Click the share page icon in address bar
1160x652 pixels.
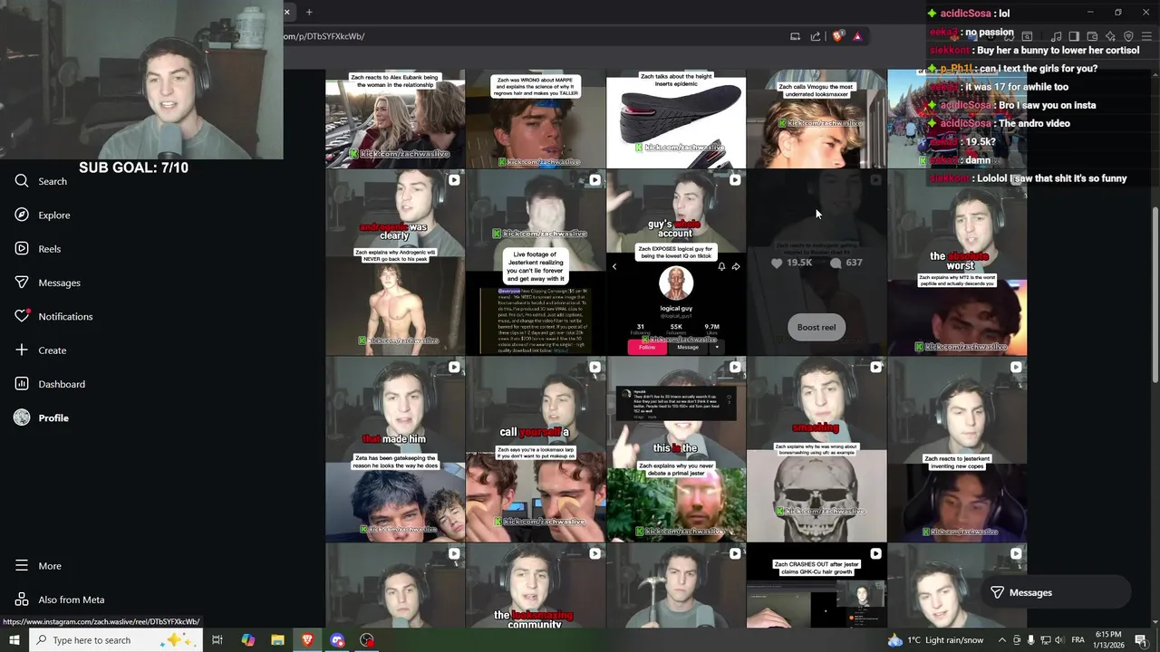coord(816,36)
